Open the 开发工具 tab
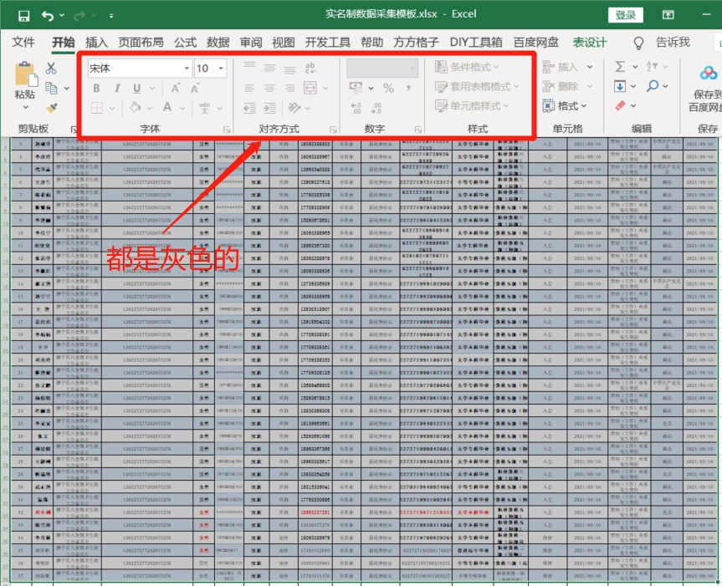Viewport: 722px width, 586px height. (x=328, y=43)
